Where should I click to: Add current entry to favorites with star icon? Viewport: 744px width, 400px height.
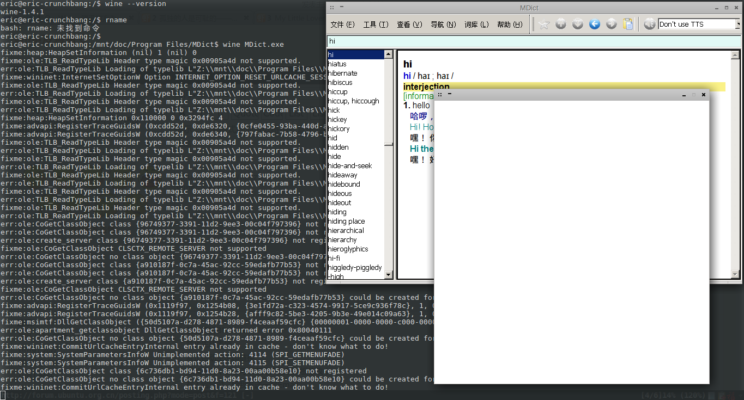pyautogui.click(x=543, y=24)
